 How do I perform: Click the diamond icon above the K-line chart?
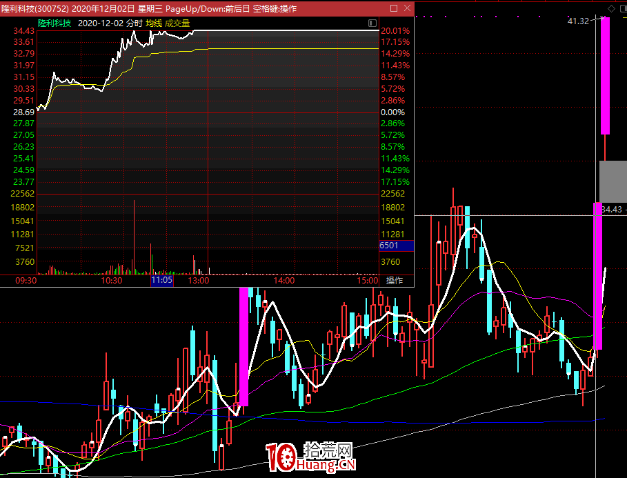tap(611, 8)
